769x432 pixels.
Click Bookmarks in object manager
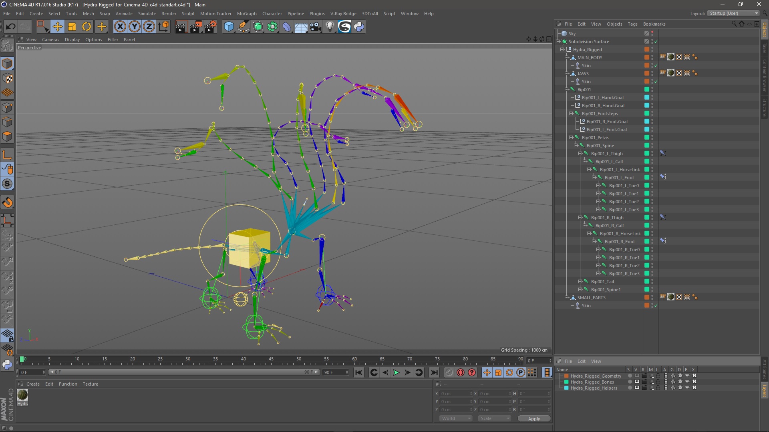pos(654,24)
